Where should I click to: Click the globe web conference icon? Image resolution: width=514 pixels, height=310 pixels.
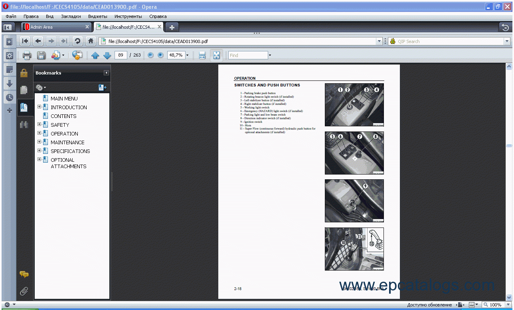tap(77, 55)
